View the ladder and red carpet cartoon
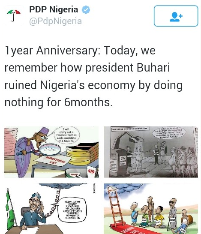201x234 pixels. coord(151,209)
